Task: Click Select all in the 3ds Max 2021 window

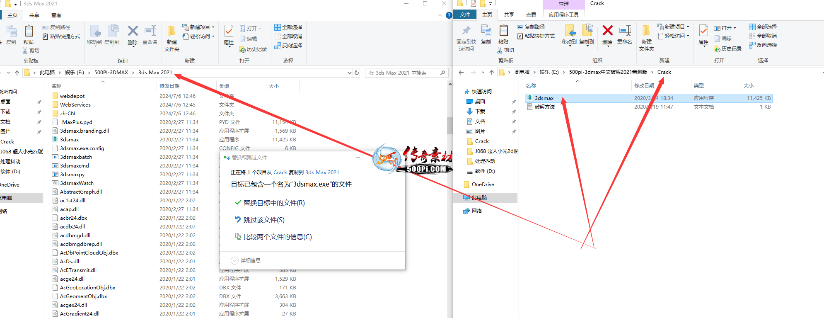Action: [x=288, y=27]
